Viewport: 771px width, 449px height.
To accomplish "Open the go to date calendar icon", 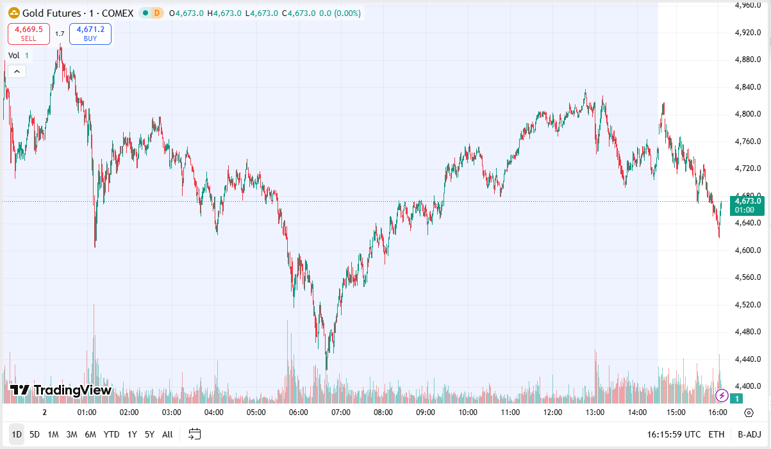I will (195, 434).
